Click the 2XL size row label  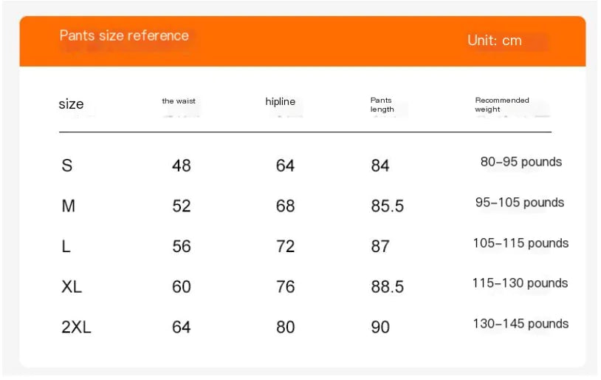tap(76, 328)
